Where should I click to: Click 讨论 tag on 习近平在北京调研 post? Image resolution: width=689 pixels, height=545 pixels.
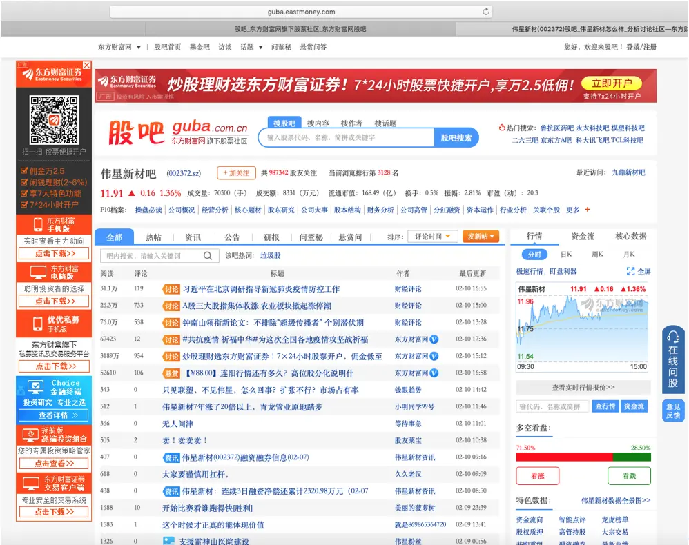tap(171, 289)
